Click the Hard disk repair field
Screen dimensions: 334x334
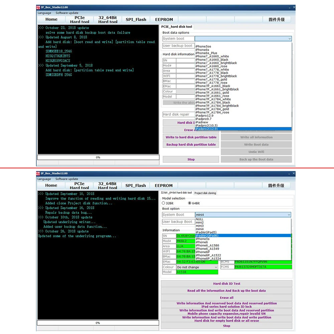(178, 114)
